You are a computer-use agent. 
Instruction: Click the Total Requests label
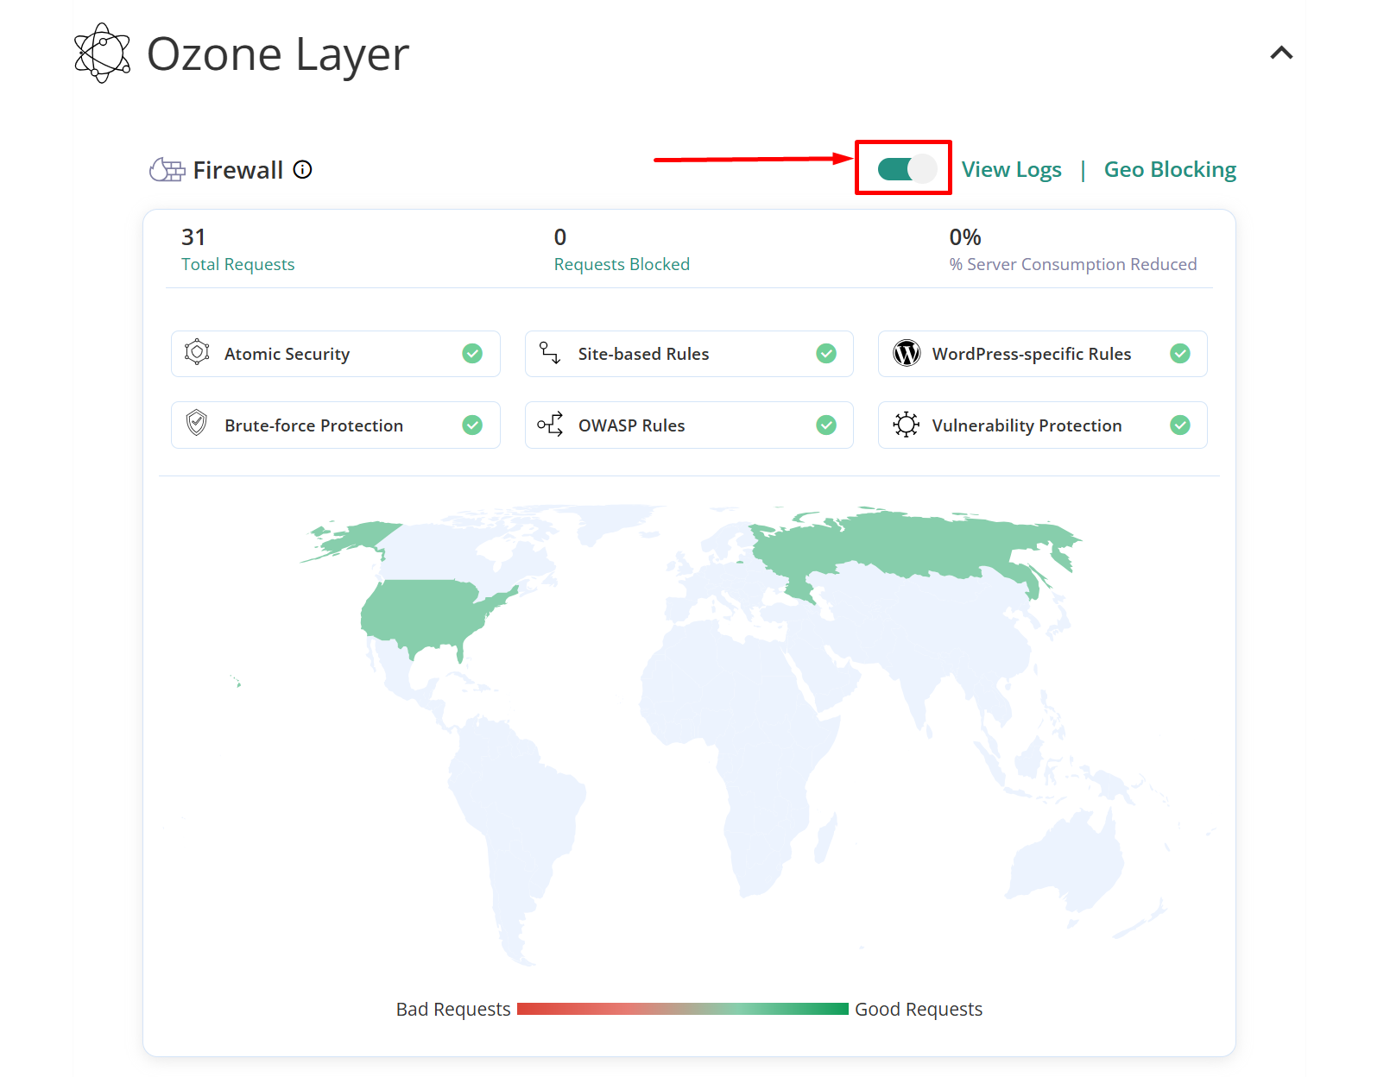pos(237,264)
